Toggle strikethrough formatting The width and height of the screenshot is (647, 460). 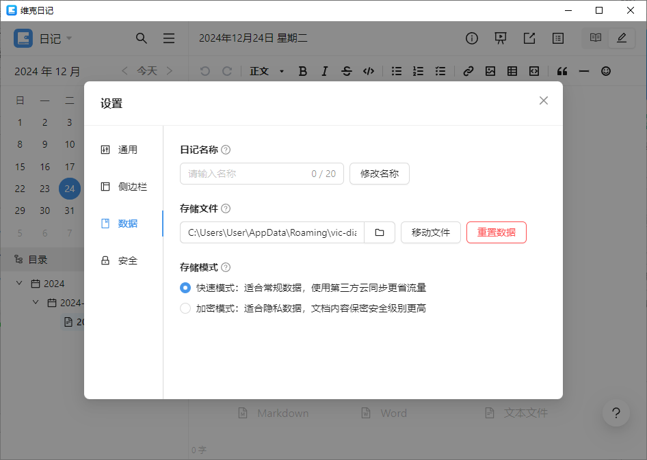pos(347,71)
